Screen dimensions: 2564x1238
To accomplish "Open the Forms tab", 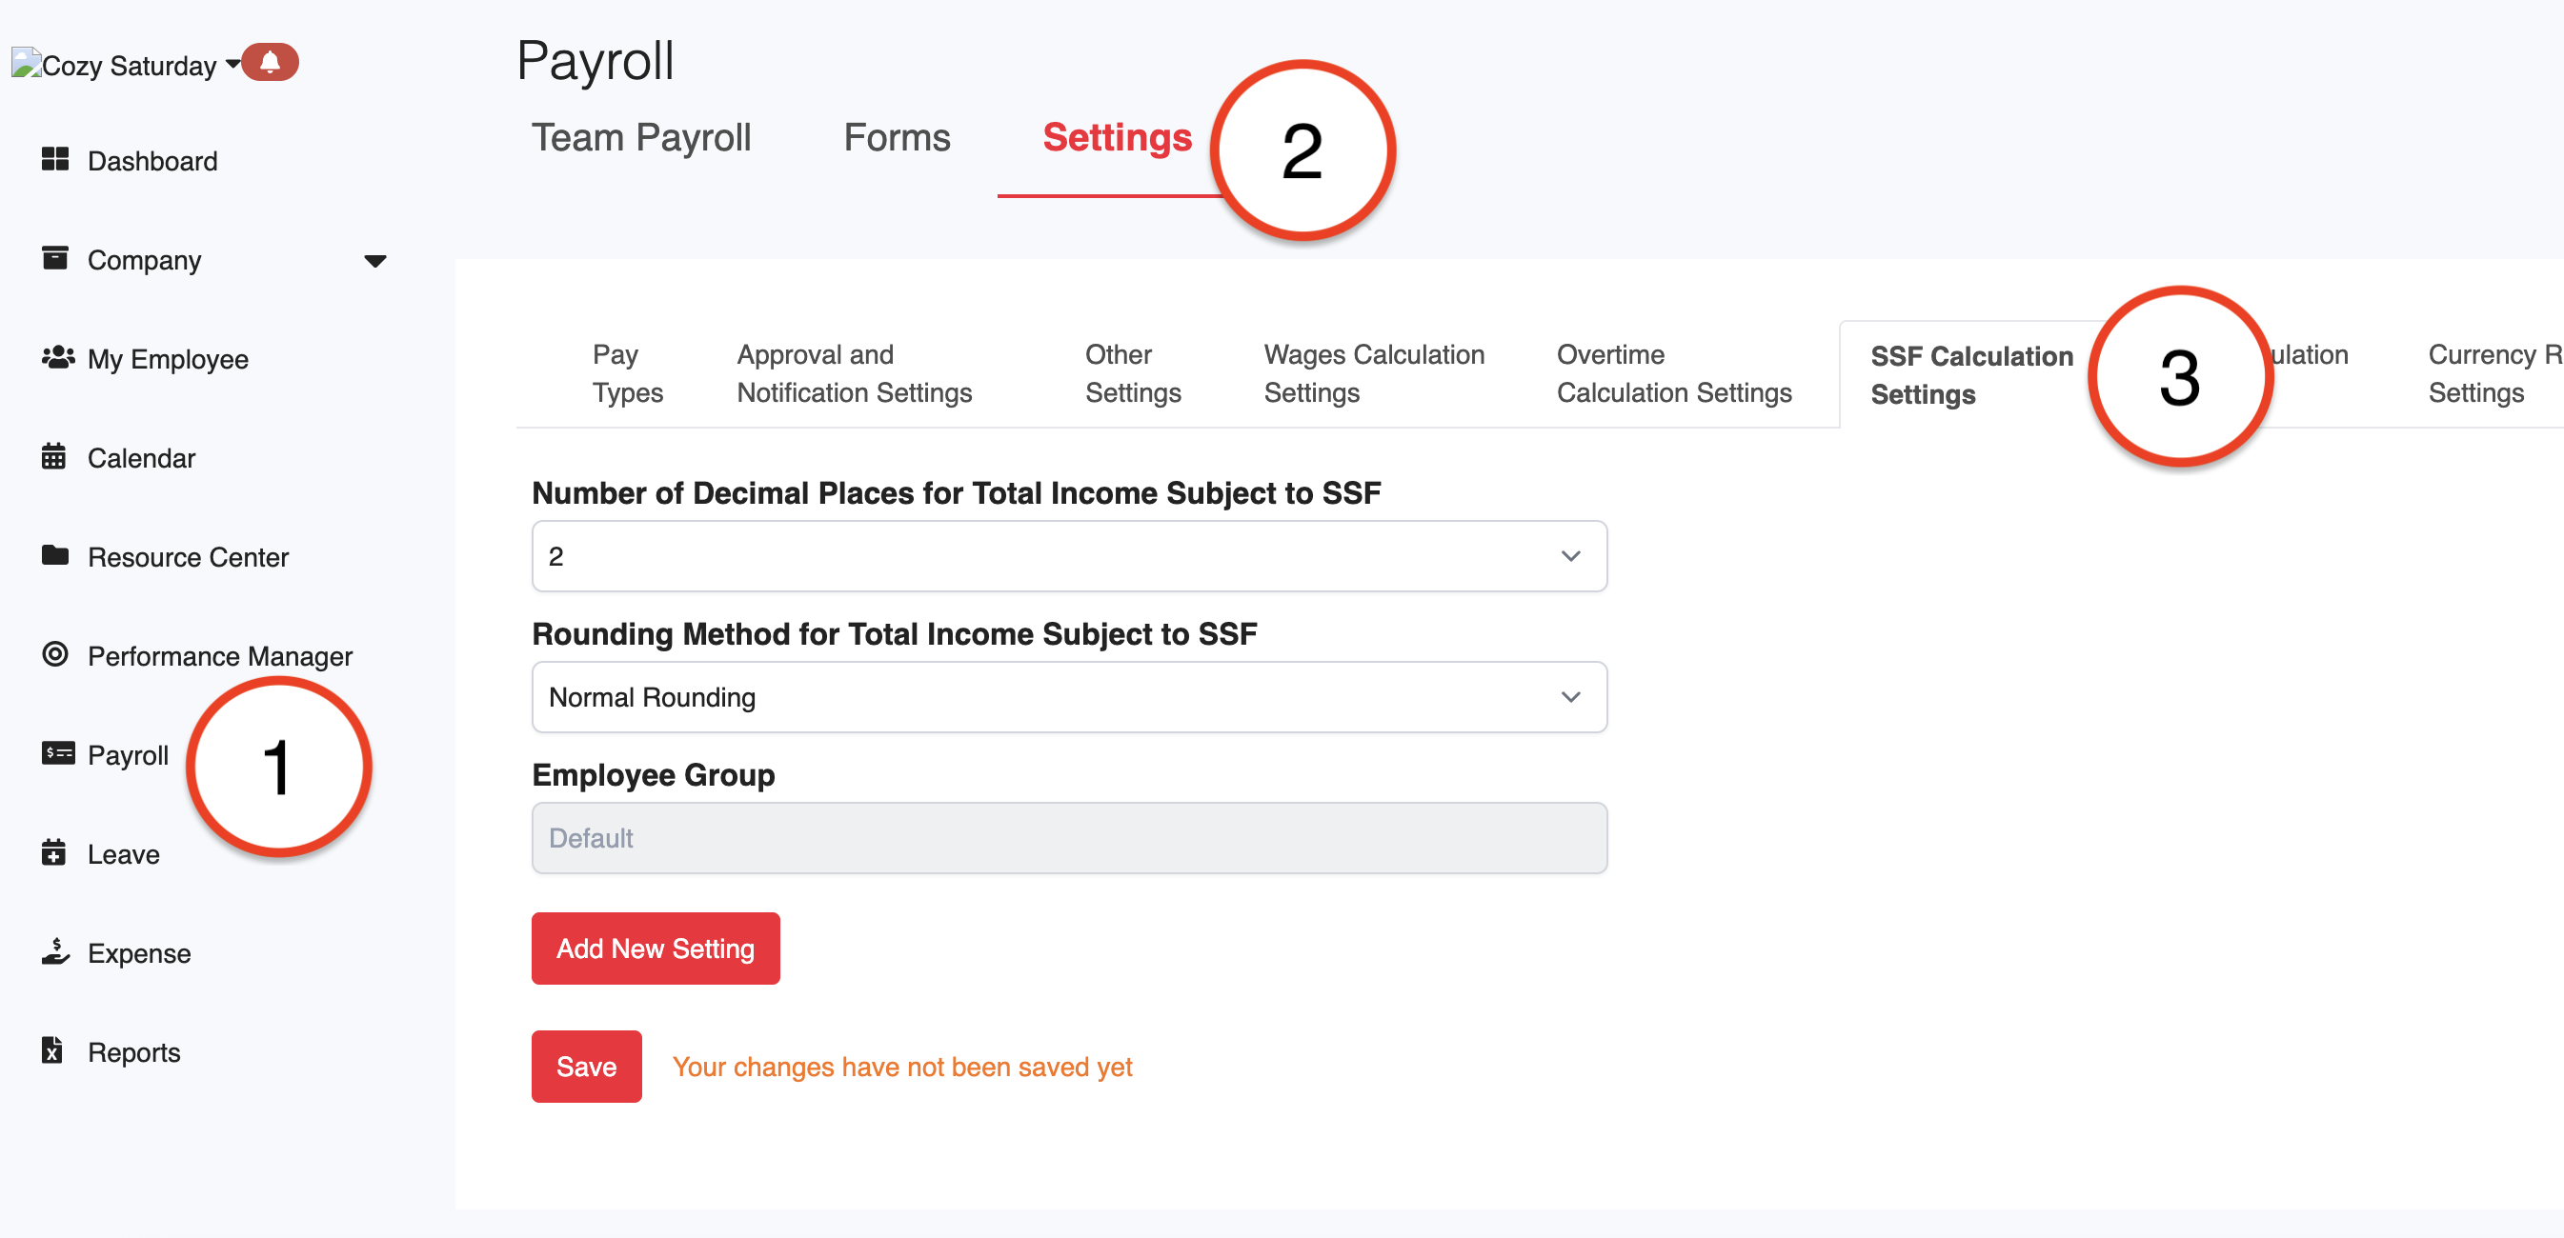I will click(x=896, y=137).
